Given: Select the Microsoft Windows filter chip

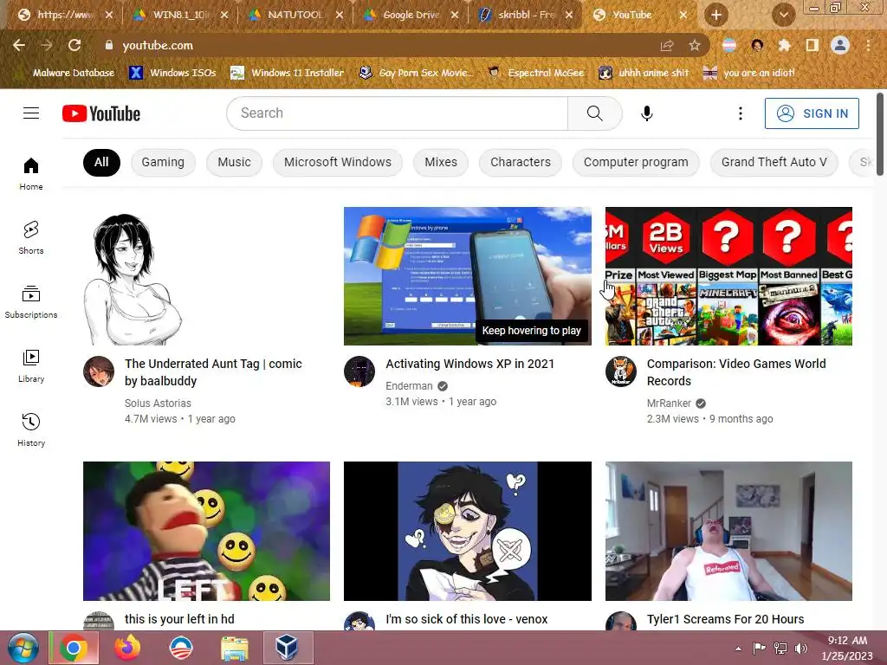Looking at the screenshot, I should (338, 162).
